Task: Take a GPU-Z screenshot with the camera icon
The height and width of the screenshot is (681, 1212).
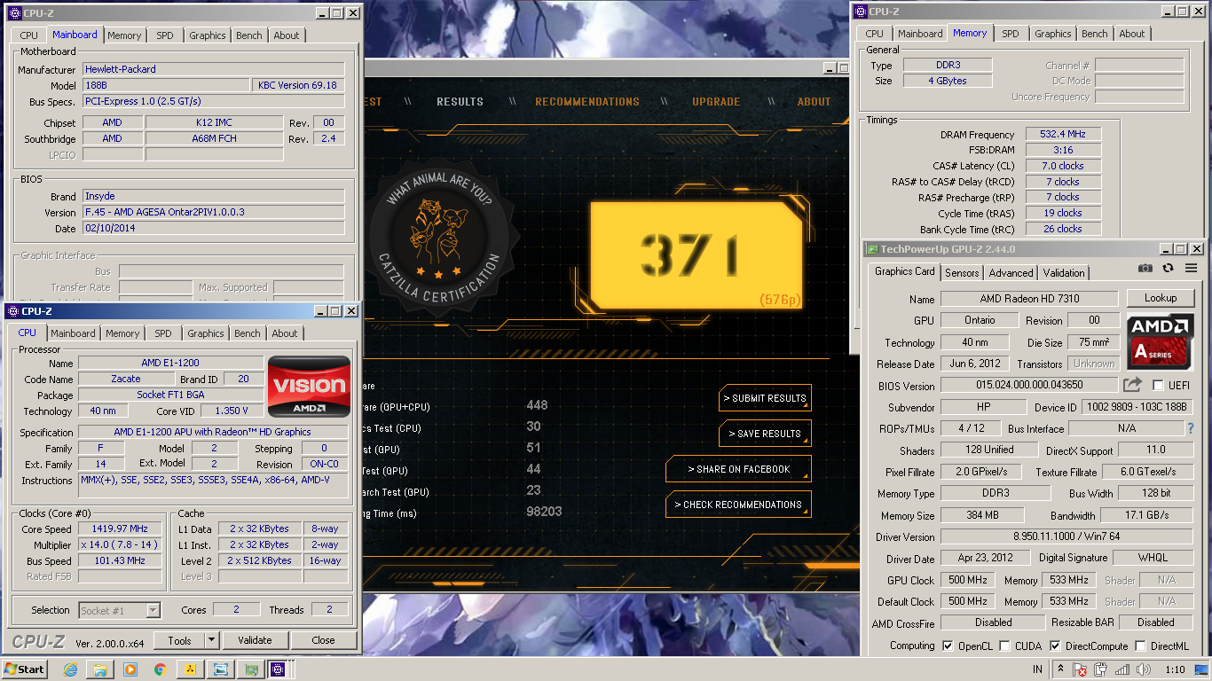Action: [x=1145, y=269]
